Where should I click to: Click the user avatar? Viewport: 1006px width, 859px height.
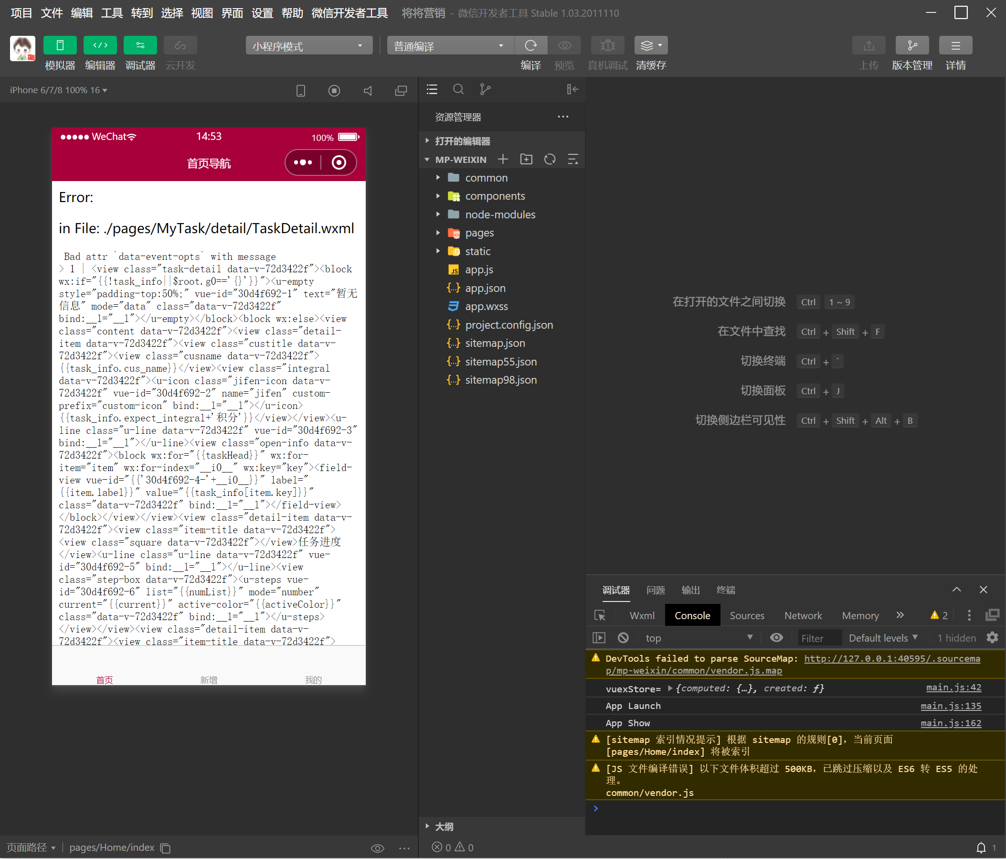point(23,48)
